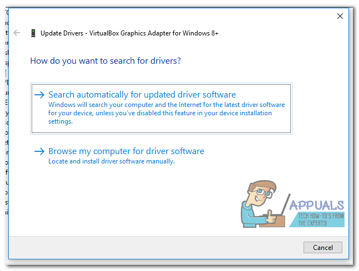Click arrow icon next to Browse my computer

(x=39, y=151)
